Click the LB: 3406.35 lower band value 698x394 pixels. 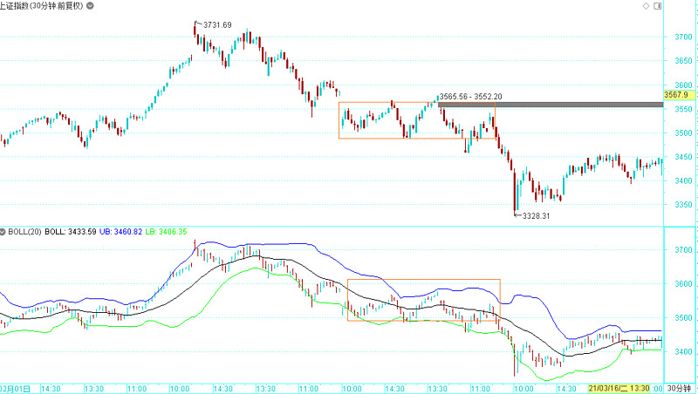pos(166,232)
